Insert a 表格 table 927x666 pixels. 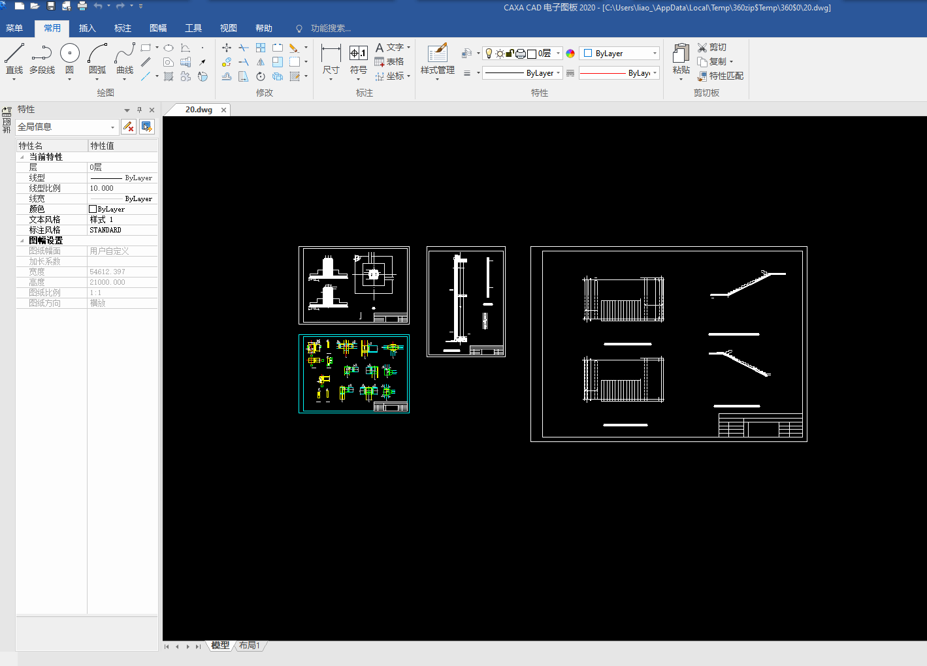389,61
